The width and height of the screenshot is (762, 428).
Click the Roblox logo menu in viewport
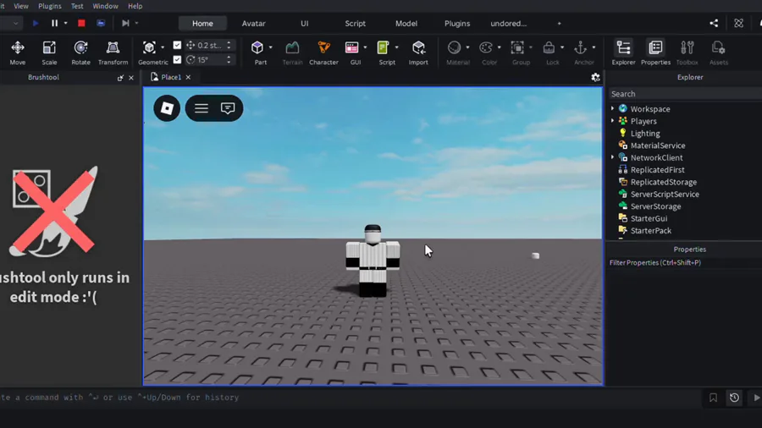coord(167,108)
